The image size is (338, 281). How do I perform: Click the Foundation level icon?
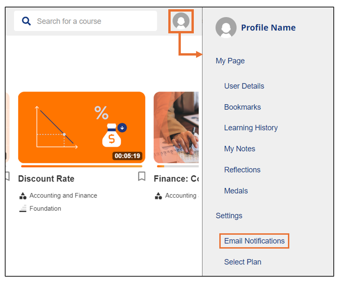(x=23, y=209)
